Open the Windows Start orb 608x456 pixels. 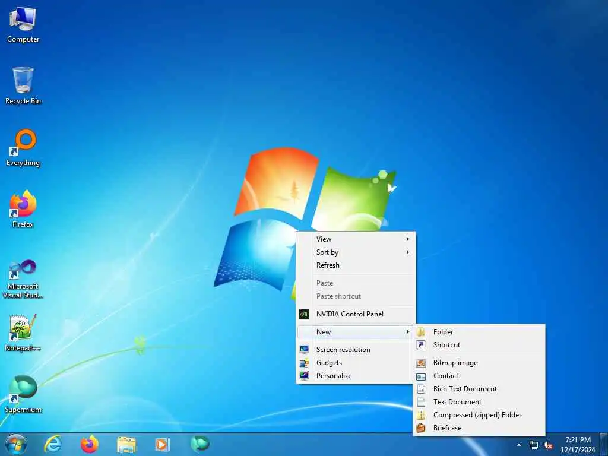(16, 444)
